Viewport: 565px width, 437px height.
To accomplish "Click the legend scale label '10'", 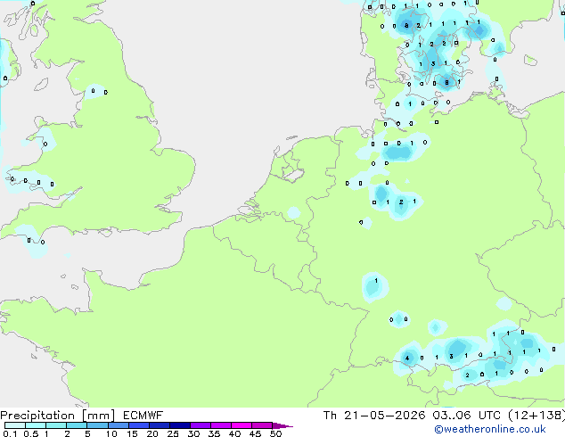I will pos(111,433).
